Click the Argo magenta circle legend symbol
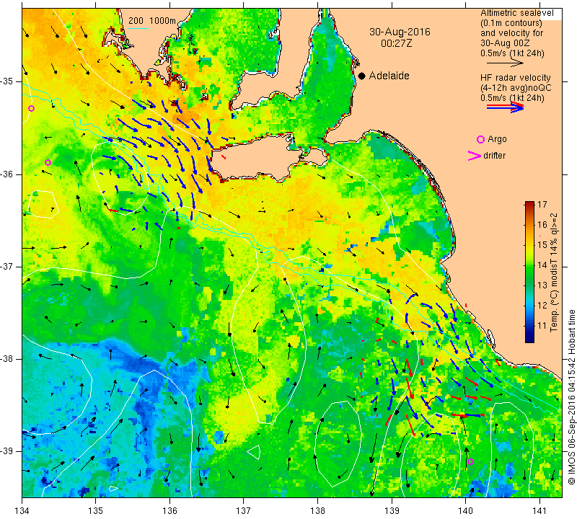The width and height of the screenshot is (577, 519). 480,139
